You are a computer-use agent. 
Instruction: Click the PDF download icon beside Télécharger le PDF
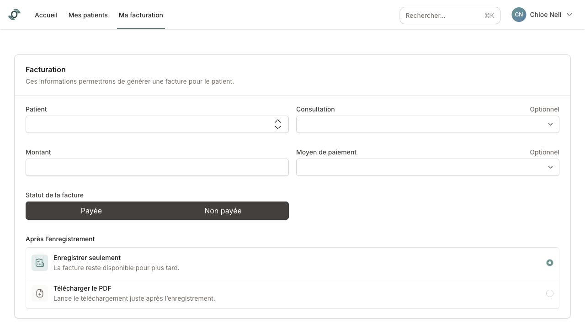(x=40, y=293)
